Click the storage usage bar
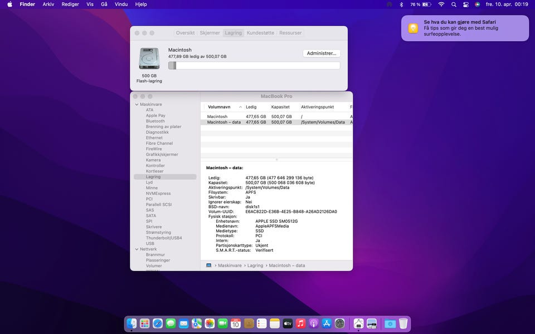The width and height of the screenshot is (535, 334). [x=254, y=66]
